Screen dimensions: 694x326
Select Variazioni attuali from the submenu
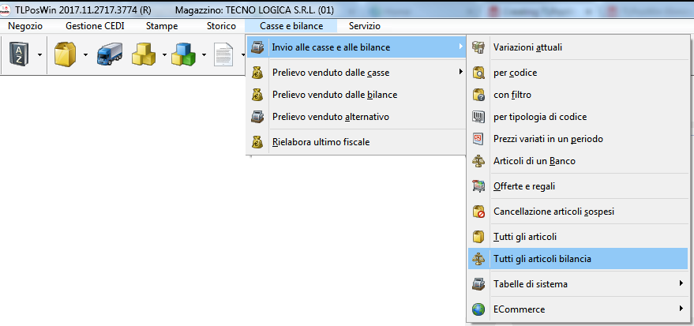pos(527,47)
